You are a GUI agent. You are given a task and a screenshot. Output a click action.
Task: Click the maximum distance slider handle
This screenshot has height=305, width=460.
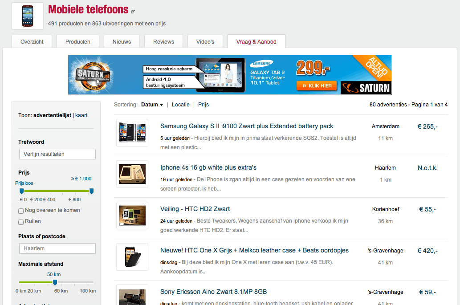tap(55, 282)
